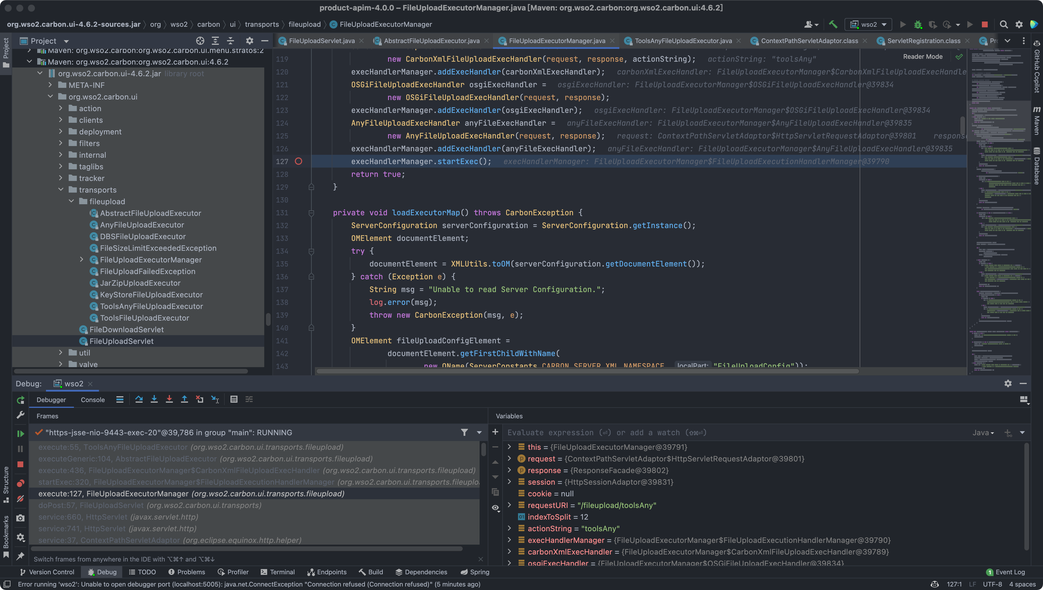Switch to the Console debug tab
The width and height of the screenshot is (1043, 590).
(x=92, y=400)
